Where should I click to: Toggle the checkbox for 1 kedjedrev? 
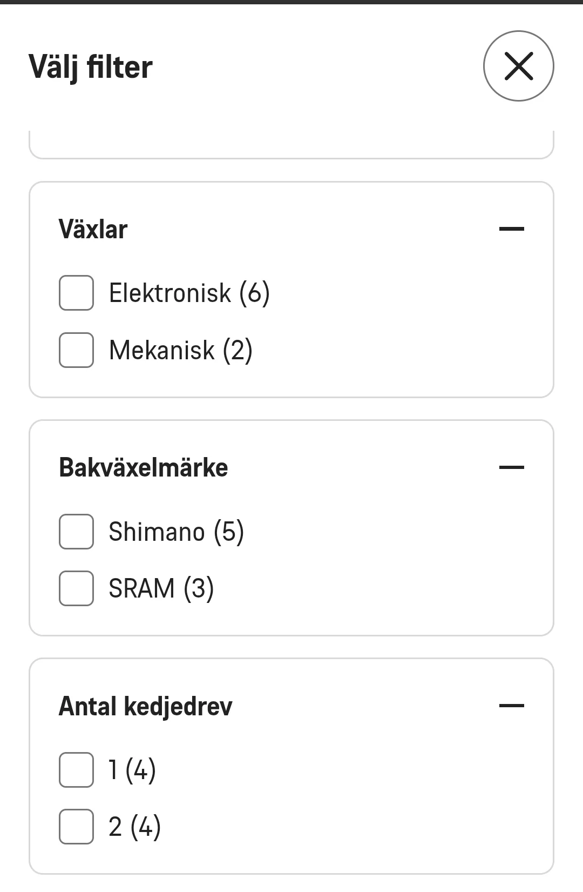[76, 770]
